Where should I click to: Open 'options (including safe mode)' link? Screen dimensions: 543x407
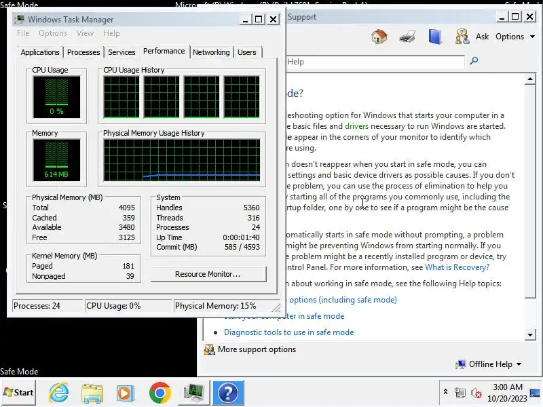[343, 300]
